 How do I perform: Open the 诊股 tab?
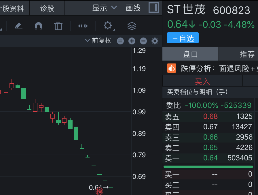tap(47, 8)
